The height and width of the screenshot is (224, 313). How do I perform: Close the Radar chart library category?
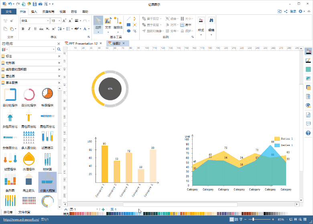coord(59,76)
